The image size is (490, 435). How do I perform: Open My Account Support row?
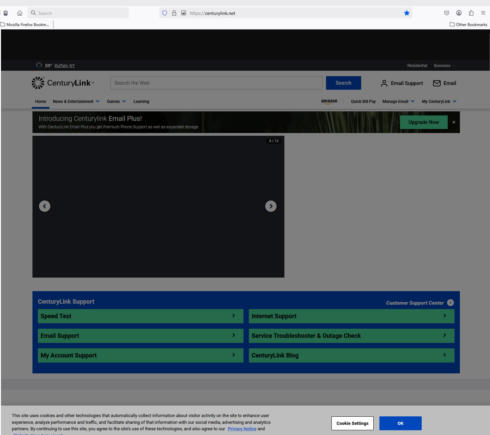(141, 355)
